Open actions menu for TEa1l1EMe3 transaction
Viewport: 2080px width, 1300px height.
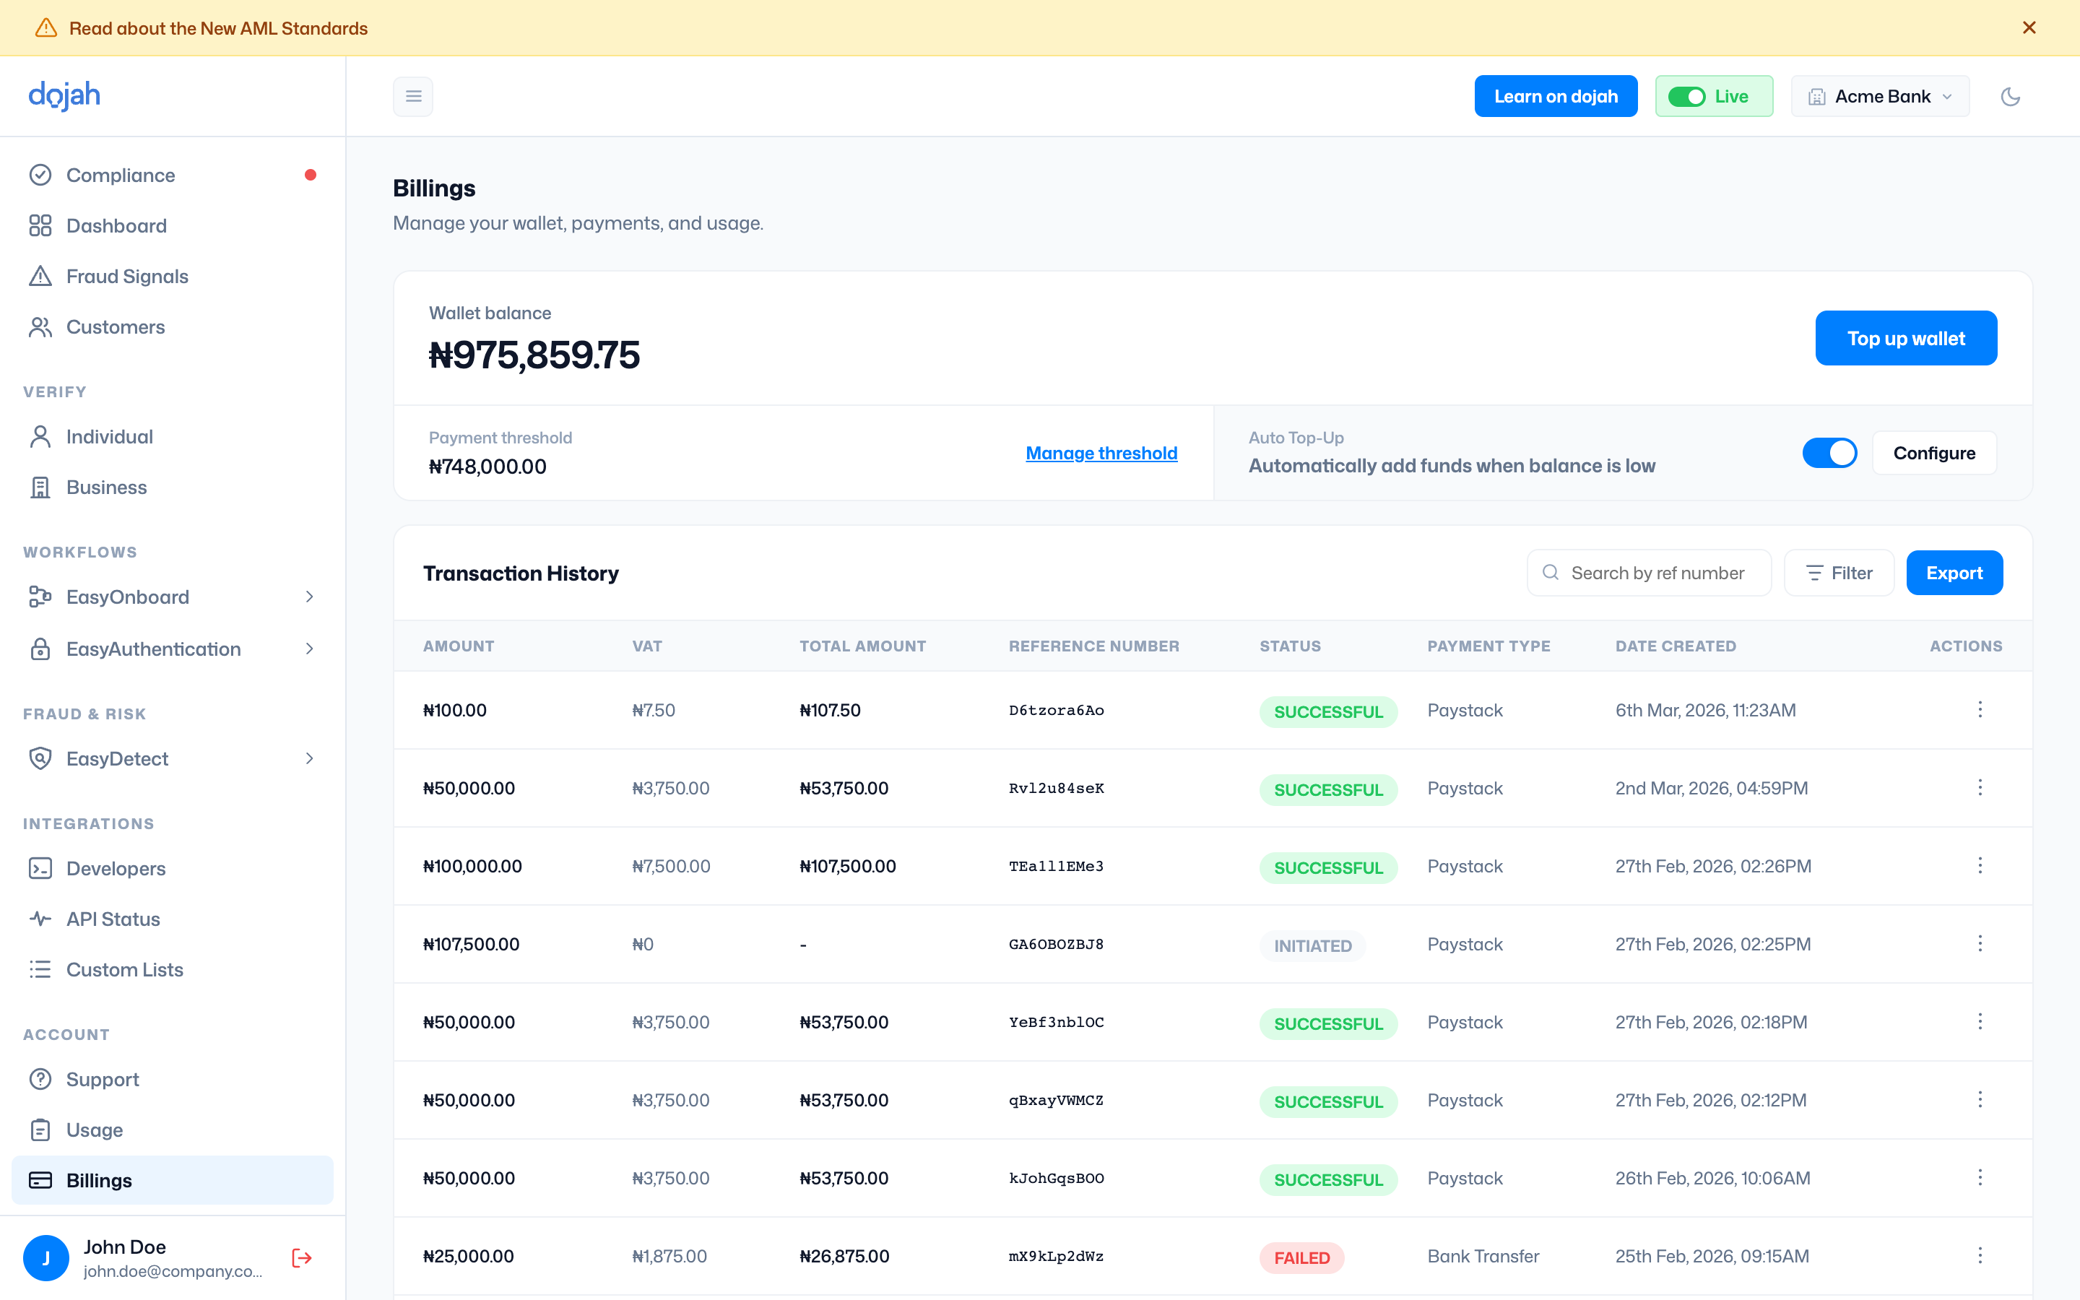1980,865
